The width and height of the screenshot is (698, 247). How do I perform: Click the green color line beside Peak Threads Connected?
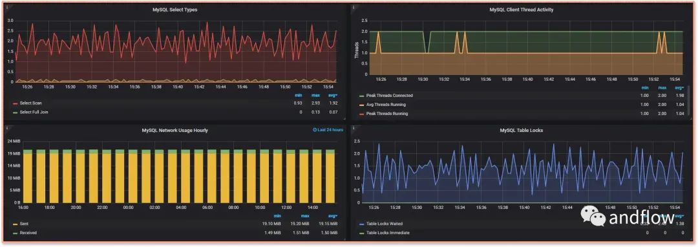tap(361, 96)
